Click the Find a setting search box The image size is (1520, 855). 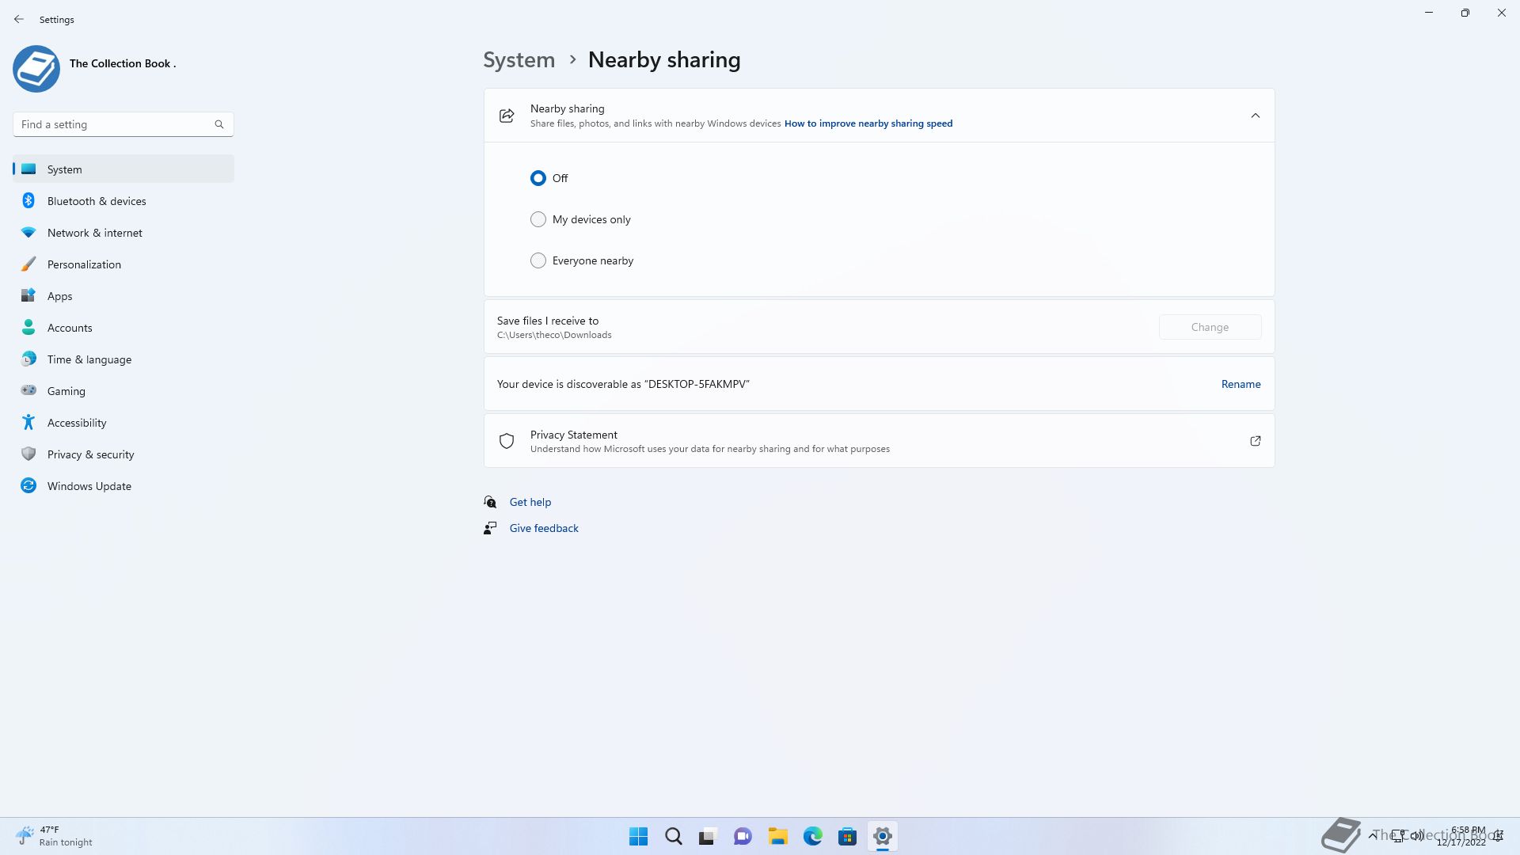(x=123, y=124)
